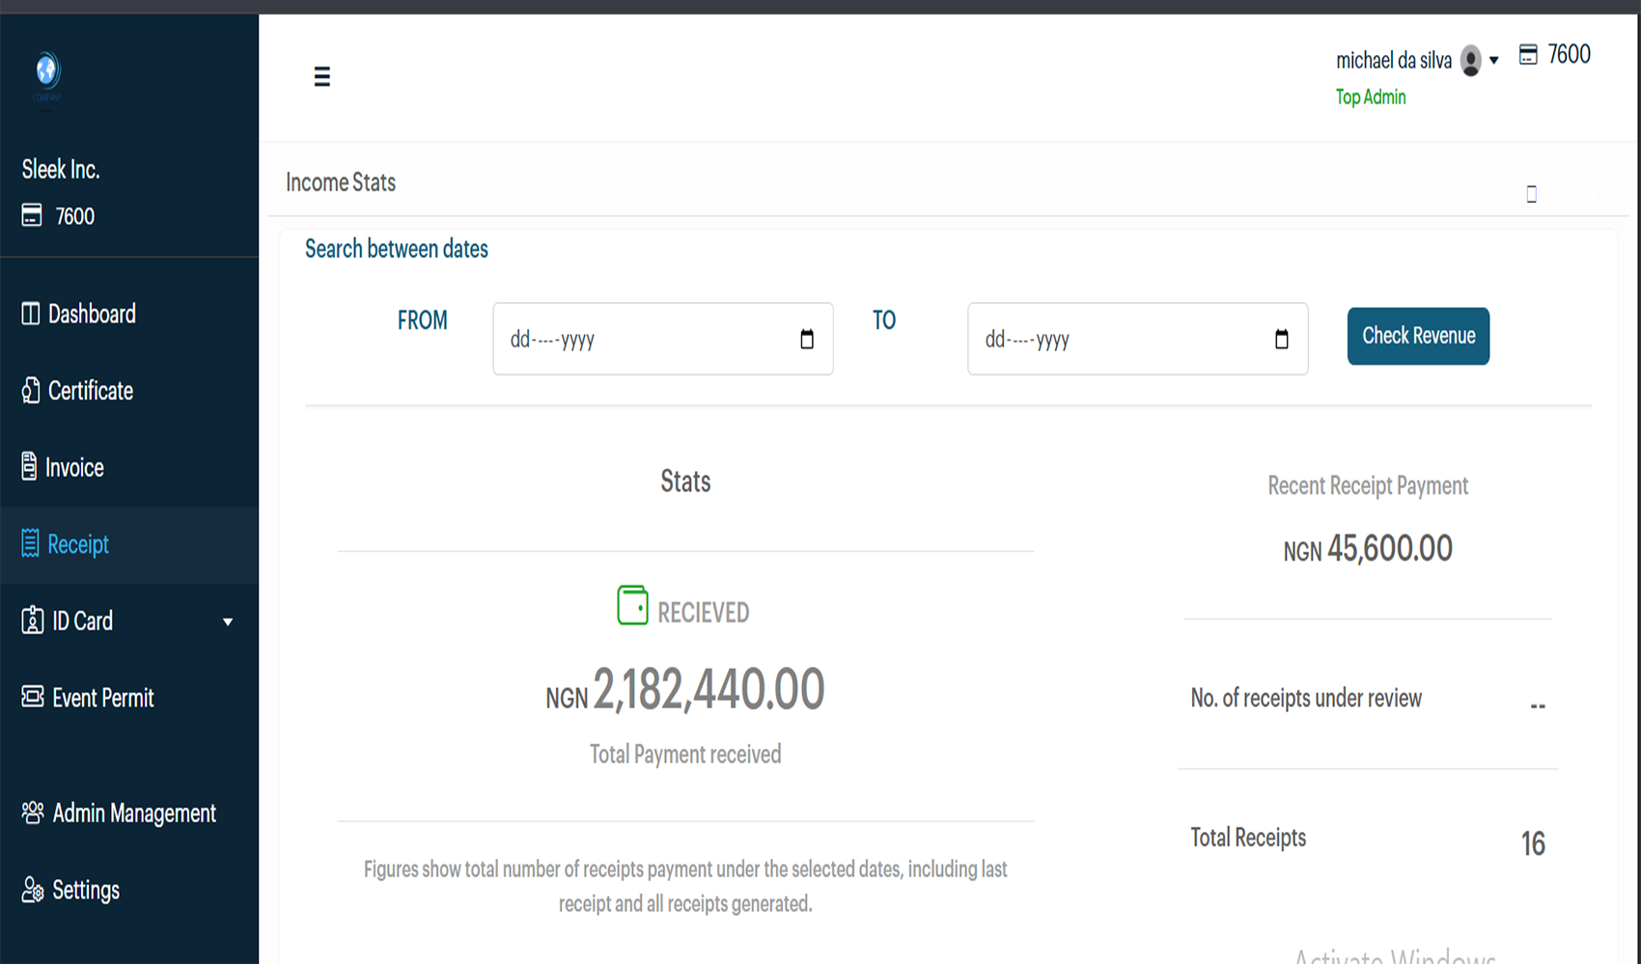1641x965 pixels.
Task: Navigate to Admin Management
Action: tap(133, 813)
